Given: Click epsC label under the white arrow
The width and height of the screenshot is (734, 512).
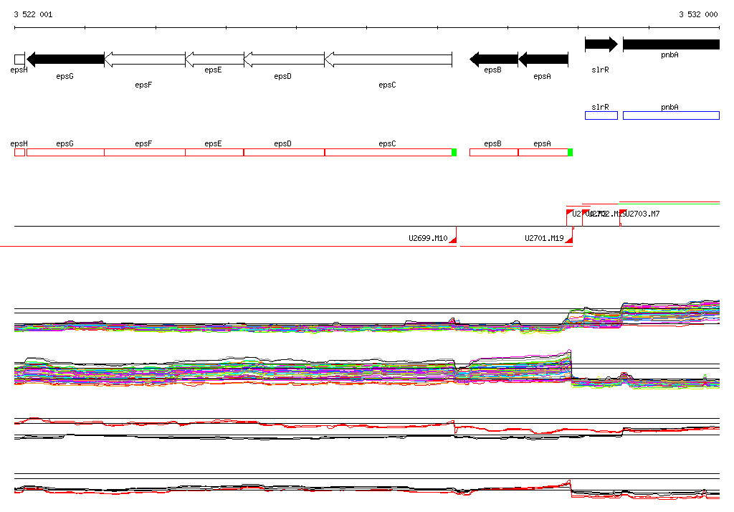Looking at the screenshot, I should pos(387,85).
